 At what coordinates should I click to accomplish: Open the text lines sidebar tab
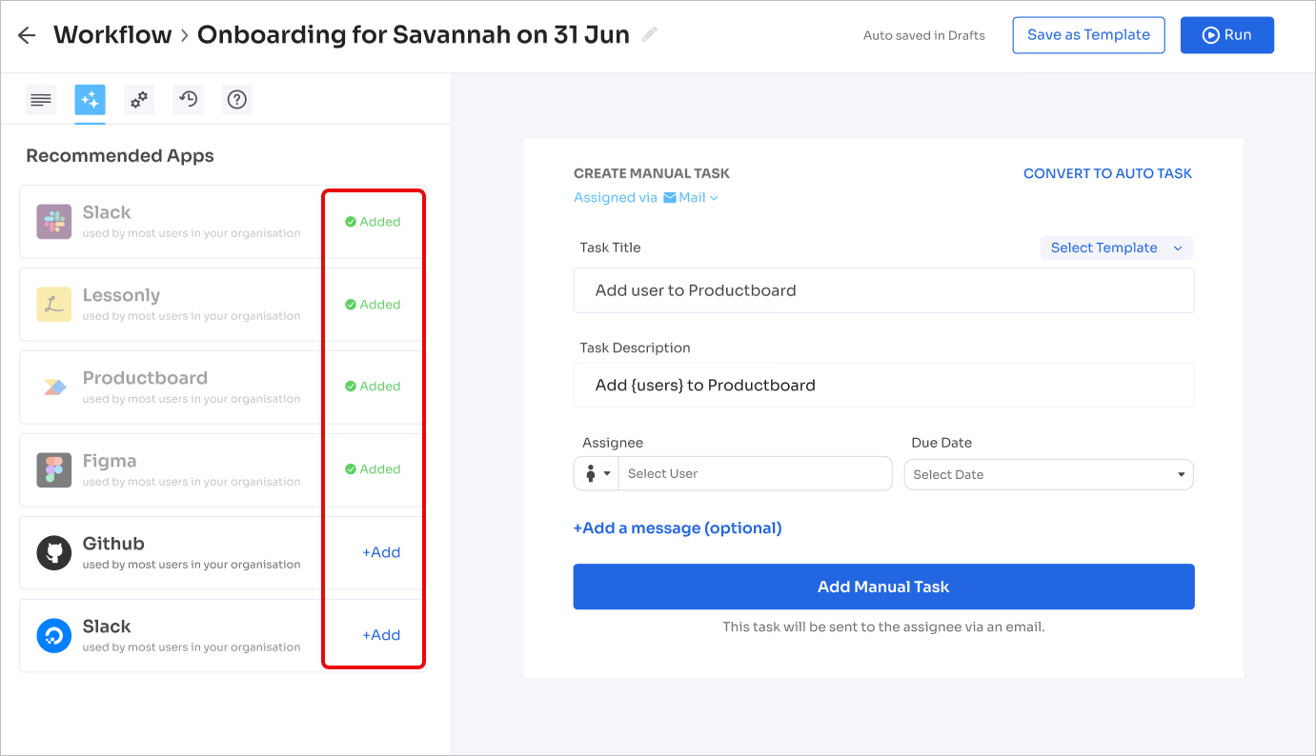tap(41, 99)
